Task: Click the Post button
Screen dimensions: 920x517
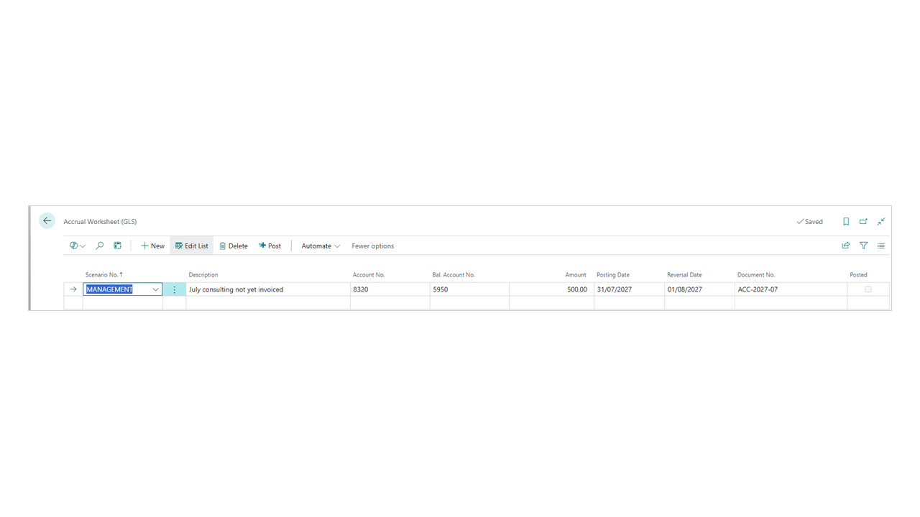Action: tap(270, 246)
